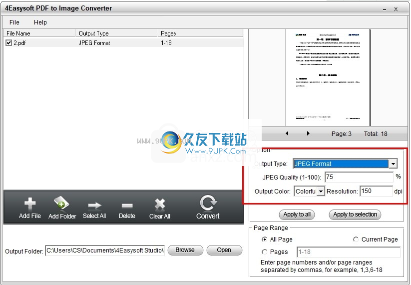Click the Apply to all button

point(297,214)
